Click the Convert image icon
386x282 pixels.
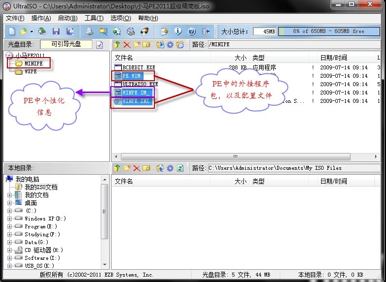(117, 31)
